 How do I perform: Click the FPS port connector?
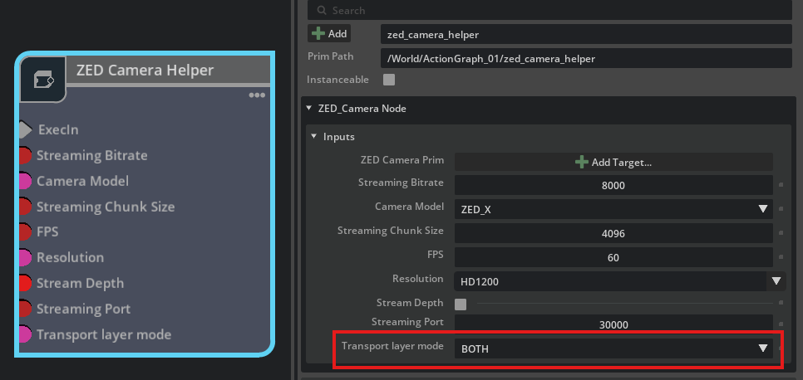[x=25, y=232]
